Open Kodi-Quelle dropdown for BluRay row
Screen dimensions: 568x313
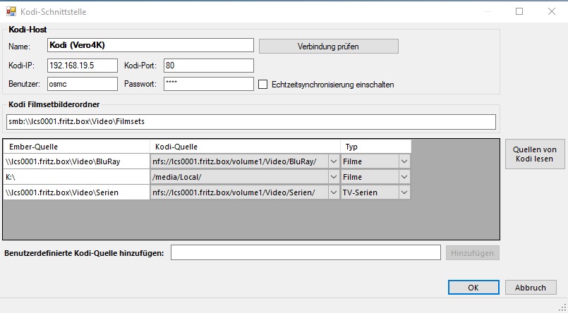coord(334,161)
